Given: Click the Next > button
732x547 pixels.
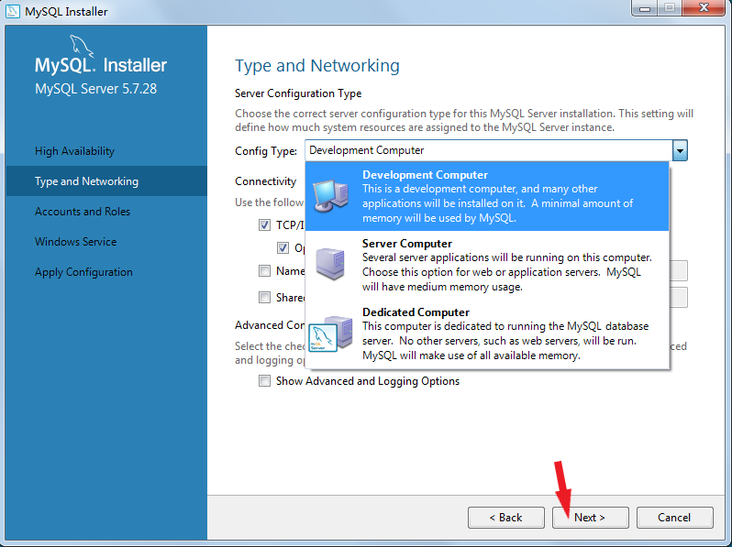Looking at the screenshot, I should (590, 518).
